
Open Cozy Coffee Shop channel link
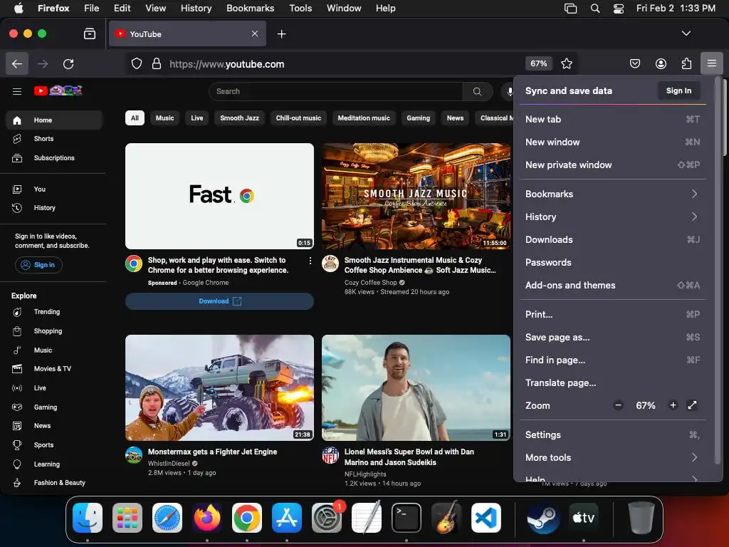(370, 282)
